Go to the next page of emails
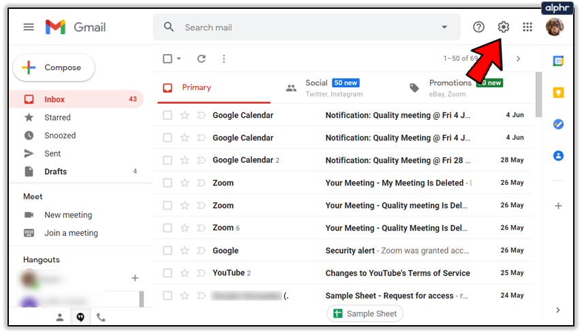This screenshot has height=334, width=582. pyautogui.click(x=518, y=59)
